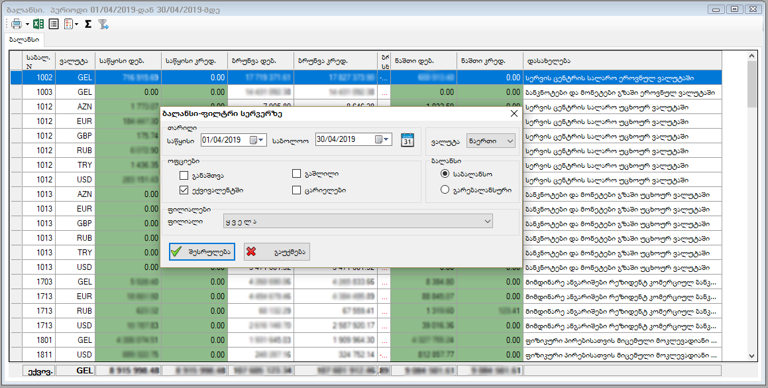Image resolution: width=768 pixels, height=388 pixels.
Task: Tick the გაშლილი checkbox
Action: pos(297,174)
